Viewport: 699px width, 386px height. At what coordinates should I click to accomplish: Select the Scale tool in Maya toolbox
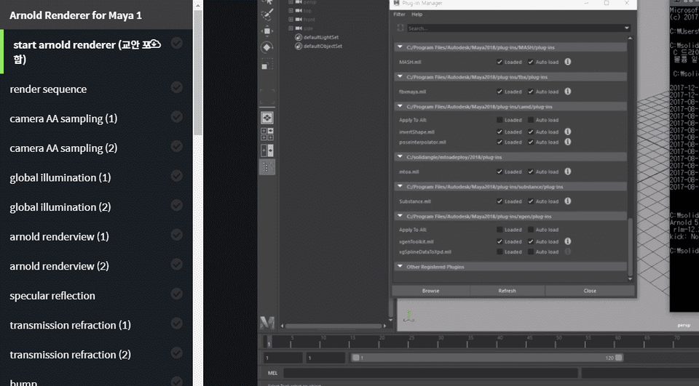pos(267,64)
